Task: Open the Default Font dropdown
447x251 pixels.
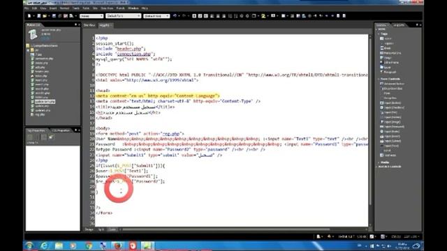Action: [123, 16]
